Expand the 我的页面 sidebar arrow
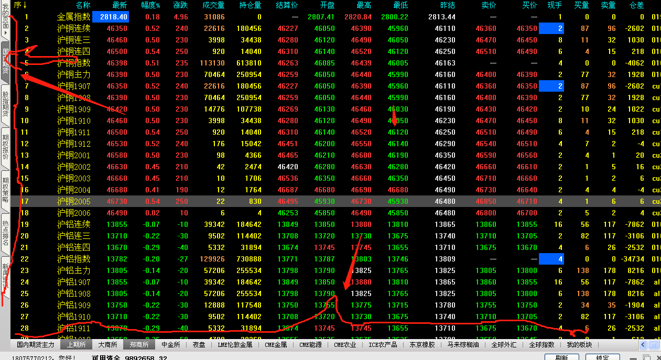The width and height of the screenshot is (661, 360). [x=5, y=32]
